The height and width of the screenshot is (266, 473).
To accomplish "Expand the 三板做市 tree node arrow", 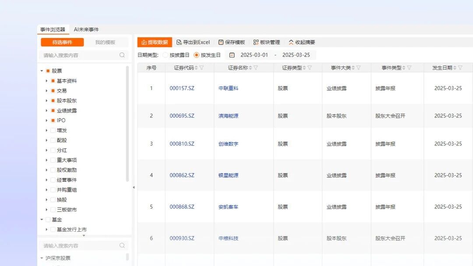I will (46, 210).
